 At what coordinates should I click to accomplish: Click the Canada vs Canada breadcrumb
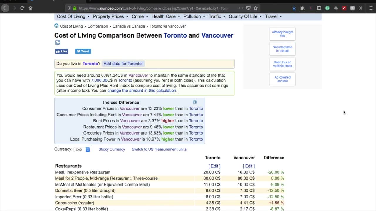click(x=129, y=26)
